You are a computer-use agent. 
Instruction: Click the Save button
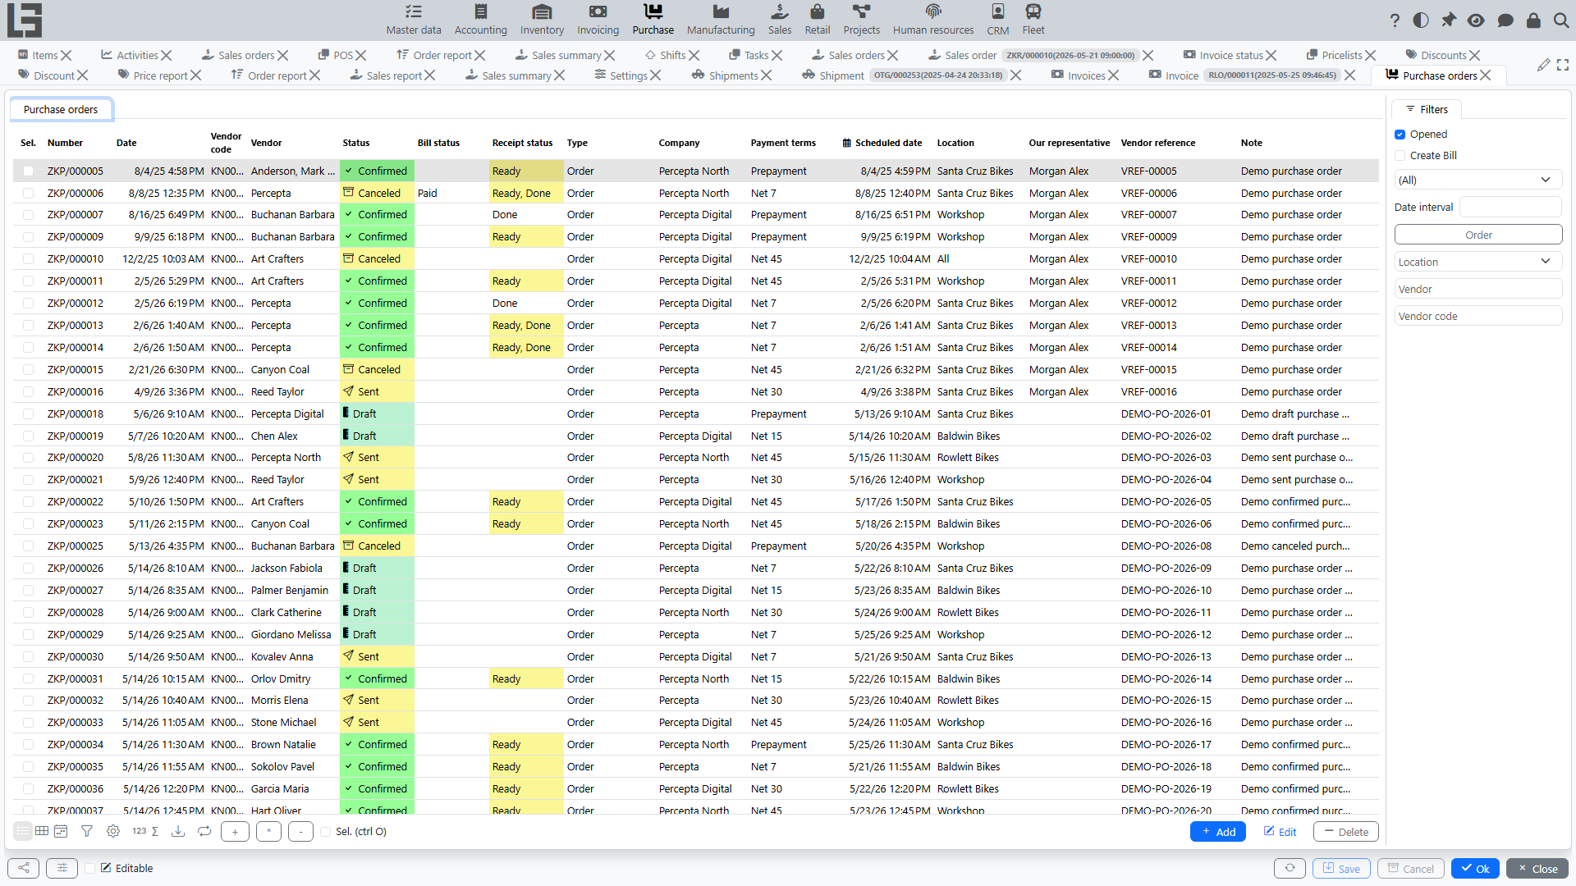tap(1341, 869)
